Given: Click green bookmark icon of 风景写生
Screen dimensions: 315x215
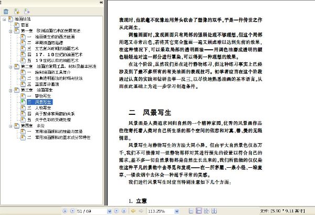Looking at the screenshot, I should [x=23, y=102].
